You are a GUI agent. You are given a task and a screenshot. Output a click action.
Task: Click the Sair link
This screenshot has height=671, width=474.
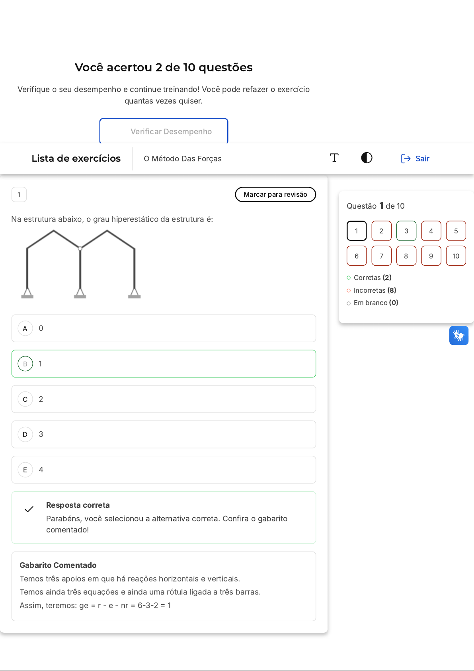[422, 158]
